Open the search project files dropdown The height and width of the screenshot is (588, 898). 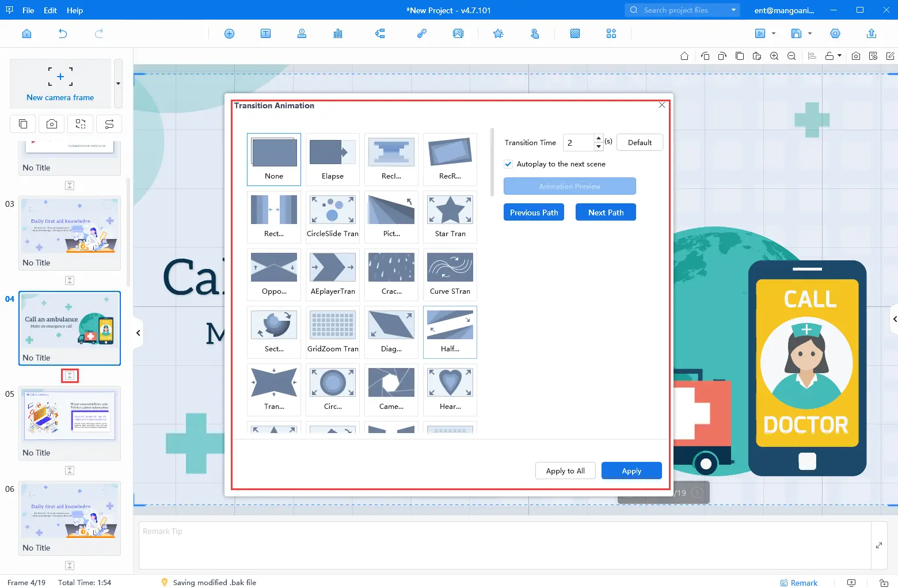click(733, 10)
